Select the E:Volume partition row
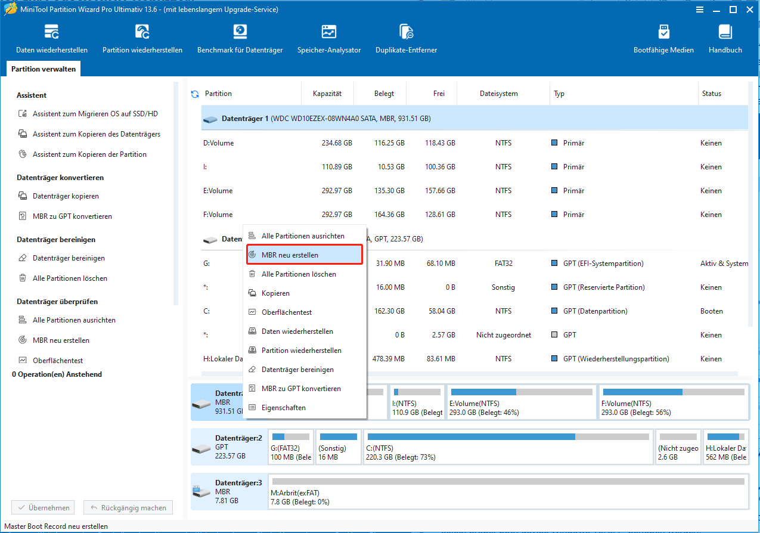The width and height of the screenshot is (760, 533). 474,191
